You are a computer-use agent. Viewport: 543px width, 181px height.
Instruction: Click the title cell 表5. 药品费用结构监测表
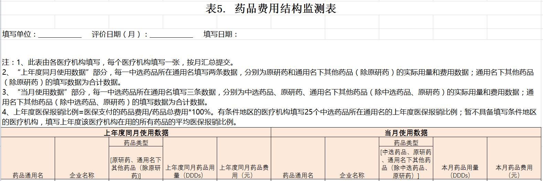coord(271,9)
